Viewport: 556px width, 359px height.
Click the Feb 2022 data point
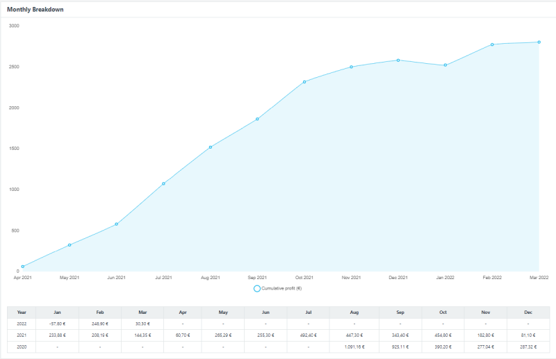(492, 44)
